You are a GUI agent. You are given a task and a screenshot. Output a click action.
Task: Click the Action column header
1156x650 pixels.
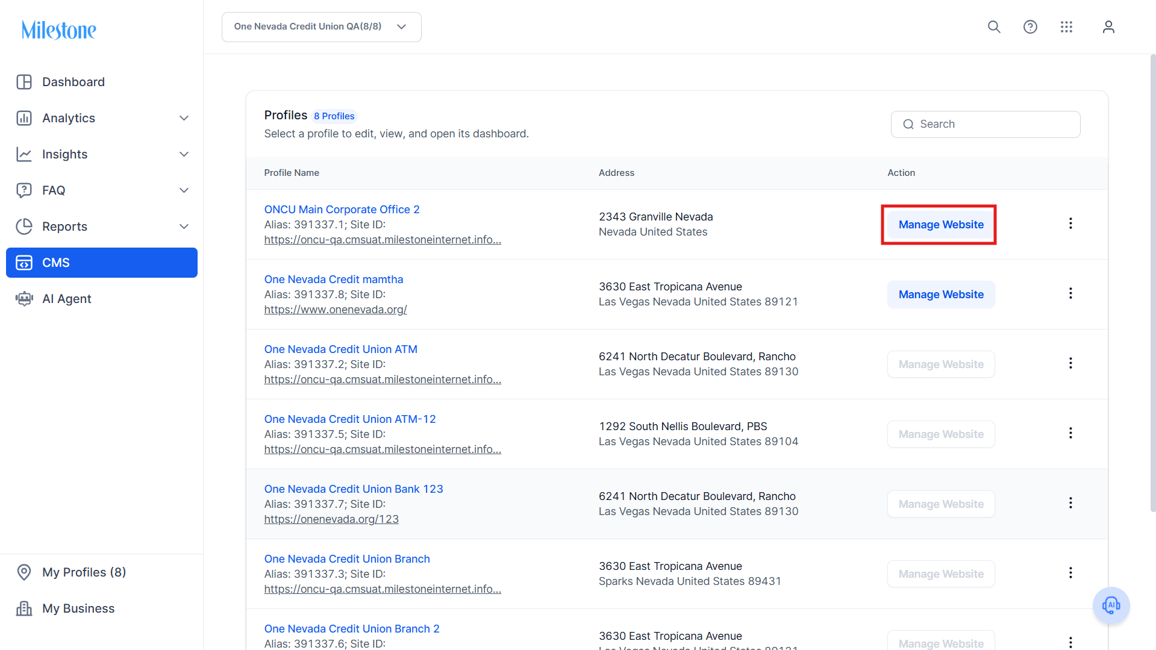pyautogui.click(x=901, y=173)
